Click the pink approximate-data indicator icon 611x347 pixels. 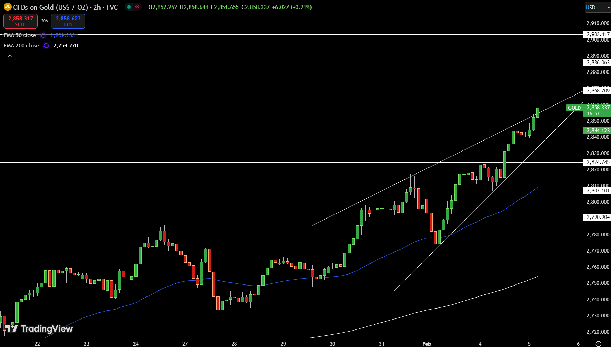[x=137, y=7]
